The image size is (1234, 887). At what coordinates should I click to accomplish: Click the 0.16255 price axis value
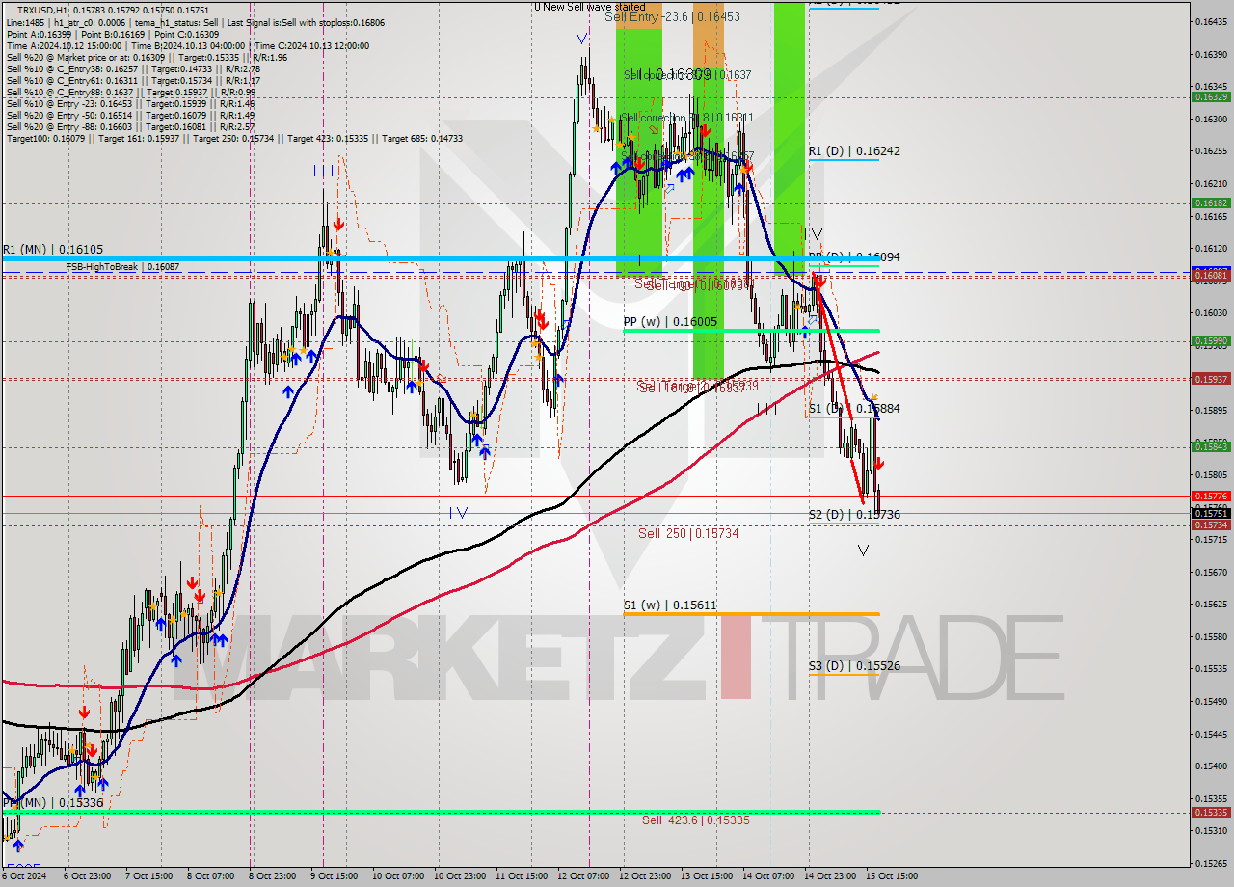[1212, 151]
